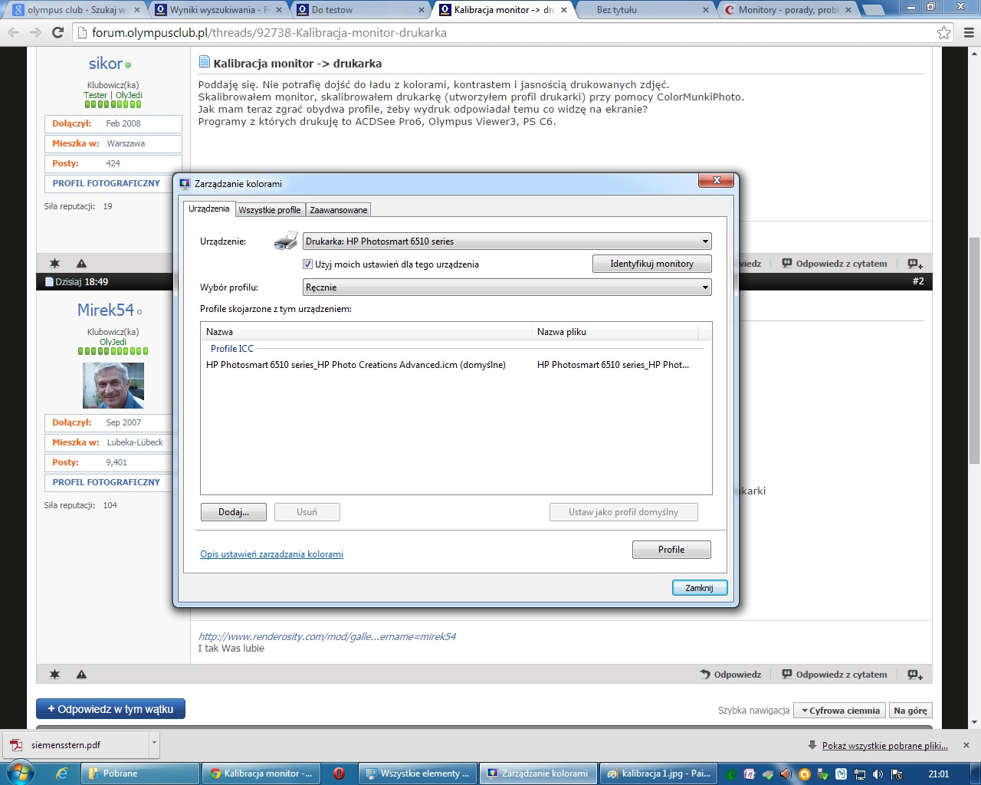Switch to Zaawansowane tab
The width and height of the screenshot is (981, 785).
338,210
